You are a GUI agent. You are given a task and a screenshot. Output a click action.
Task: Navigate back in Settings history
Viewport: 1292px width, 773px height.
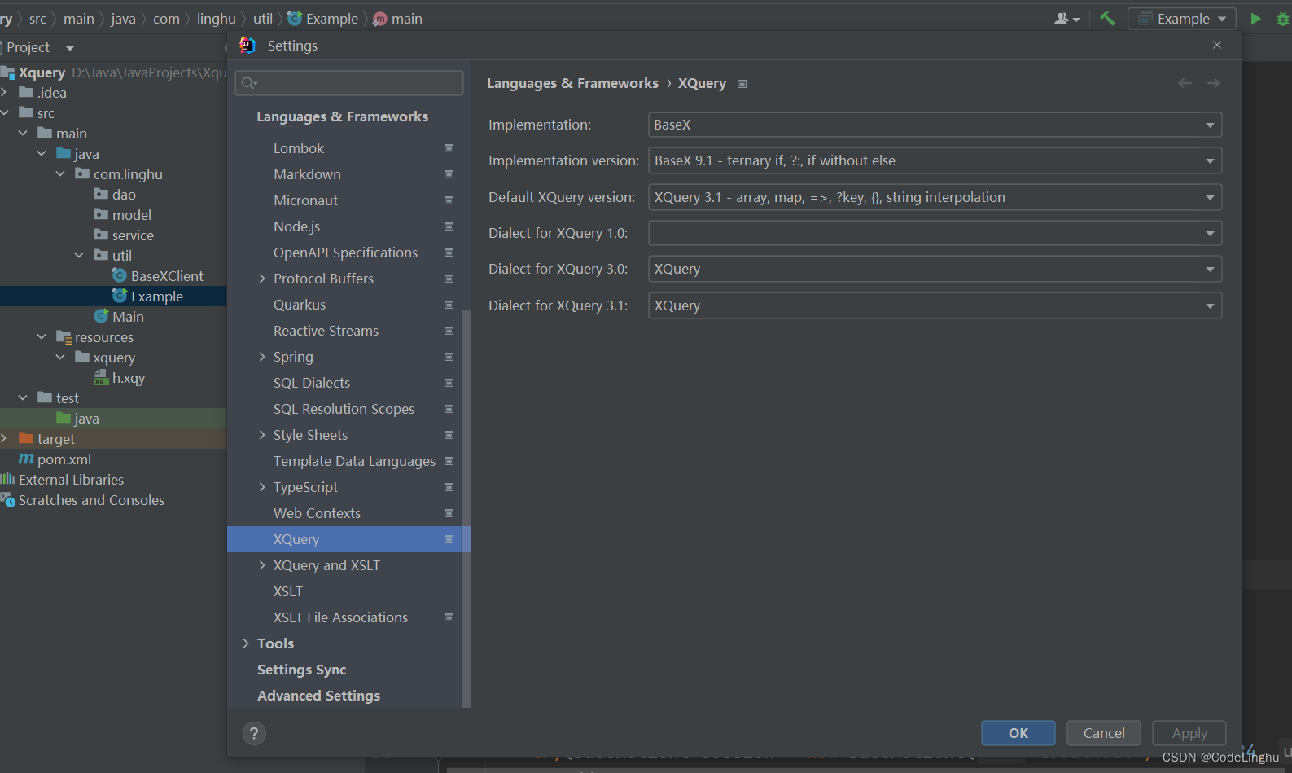[x=1185, y=83]
